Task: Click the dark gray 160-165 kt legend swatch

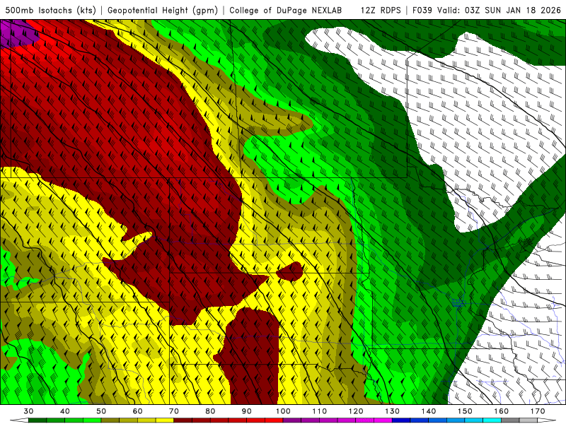Action: click(510, 420)
